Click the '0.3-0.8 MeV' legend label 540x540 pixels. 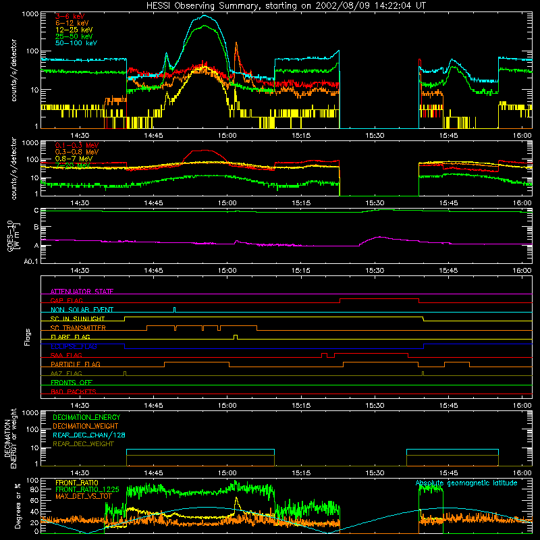(77, 152)
